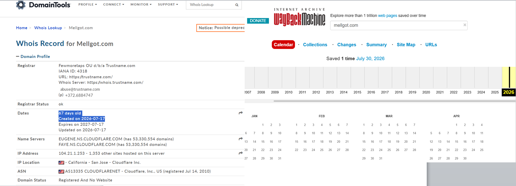
Task: Click the DONATE button
Action: (258, 21)
